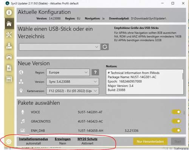Click Package Name NU5T-14G381-AC in notes
Screen dimensions: 189x150
coord(132,77)
